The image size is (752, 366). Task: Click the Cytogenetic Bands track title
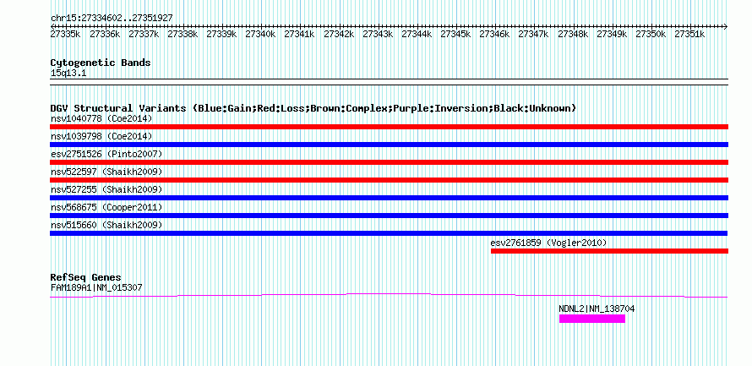pyautogui.click(x=101, y=63)
